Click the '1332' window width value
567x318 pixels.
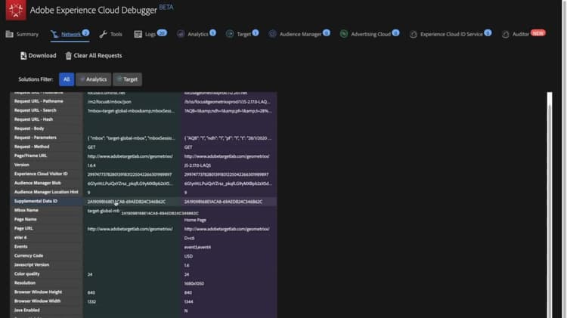pyautogui.click(x=91, y=301)
